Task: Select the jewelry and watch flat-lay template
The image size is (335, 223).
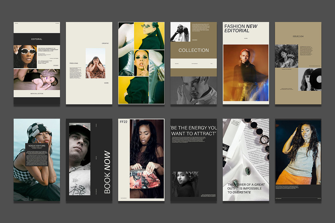Action: pos(246,160)
